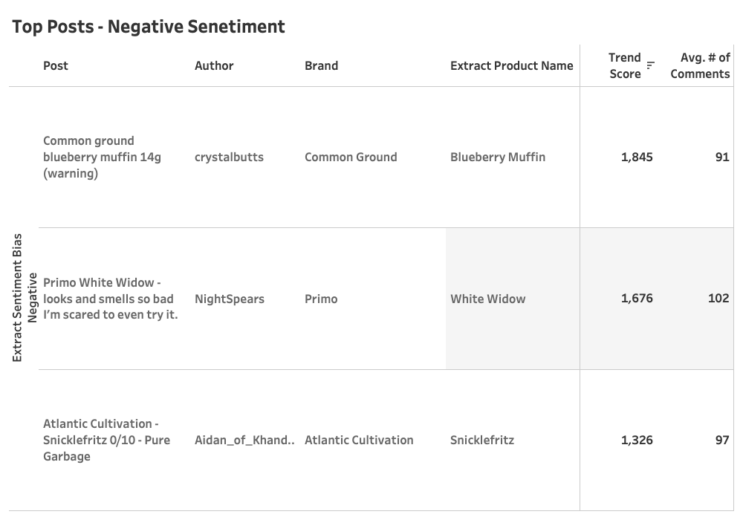Click the Extract Product Name header
Image resolution: width=743 pixels, height=520 pixels.
512,66
